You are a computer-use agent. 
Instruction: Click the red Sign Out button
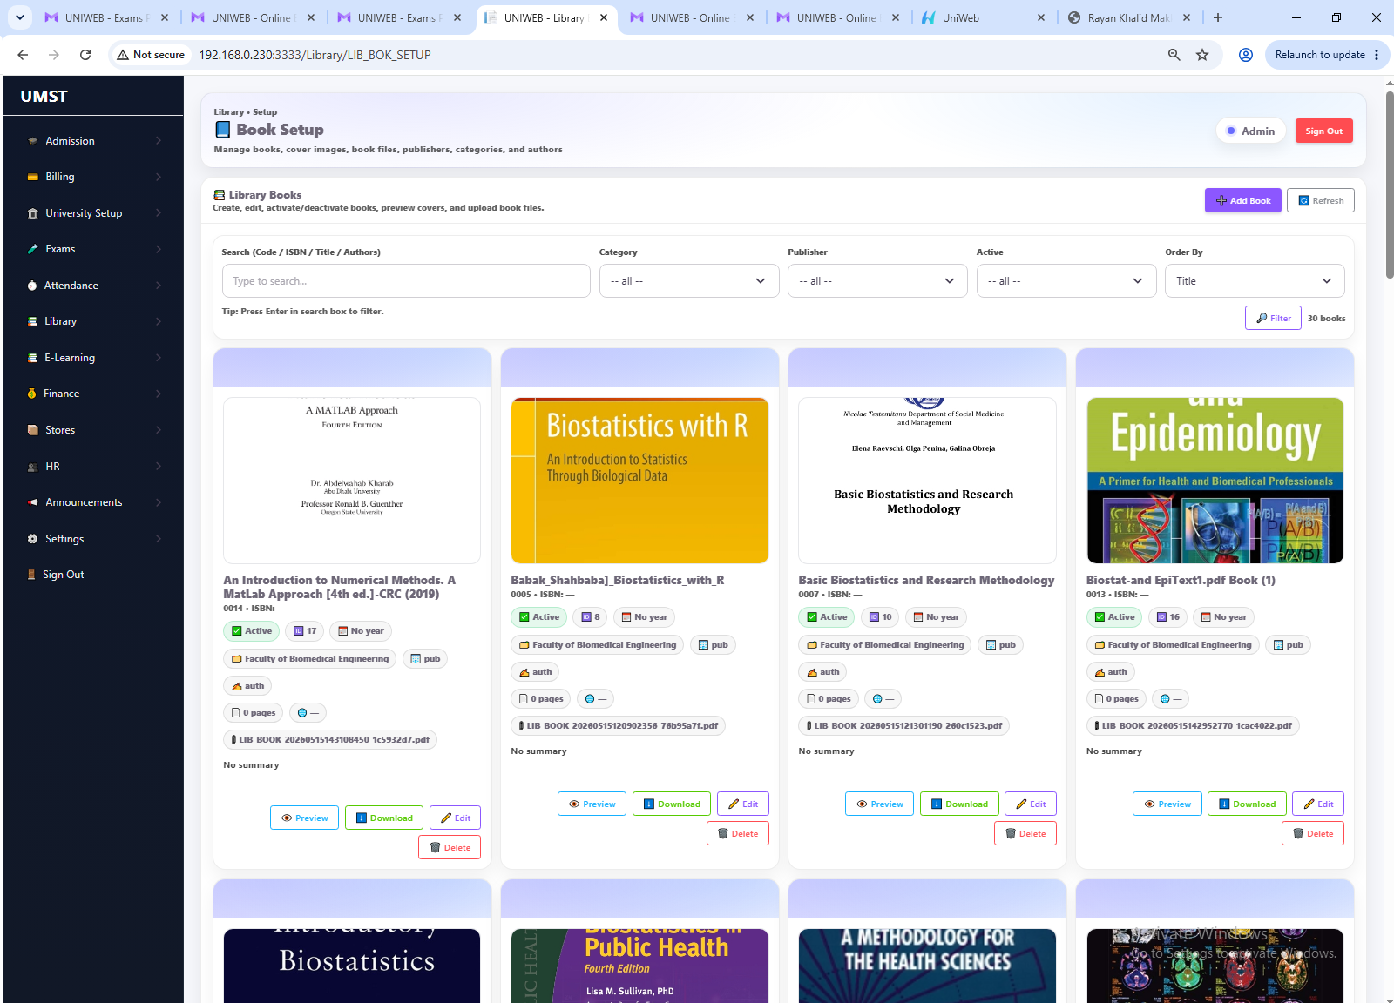(x=1324, y=131)
